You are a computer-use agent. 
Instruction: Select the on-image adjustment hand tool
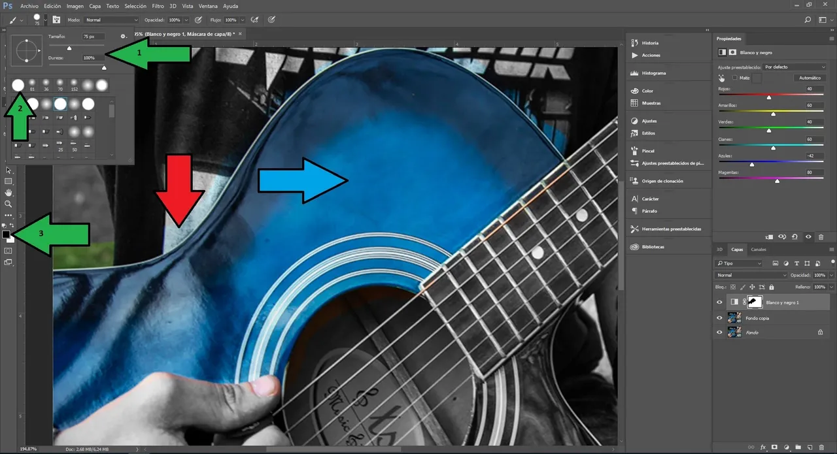(721, 78)
